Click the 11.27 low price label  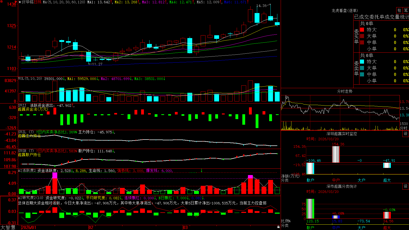pyautogui.click(x=97, y=64)
